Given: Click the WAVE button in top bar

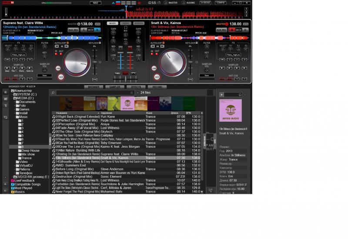Looking at the screenshot, I should [x=96, y=3].
